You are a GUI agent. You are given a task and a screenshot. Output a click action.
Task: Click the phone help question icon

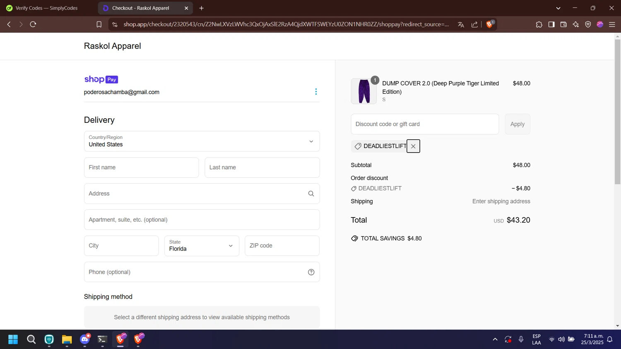click(311, 272)
